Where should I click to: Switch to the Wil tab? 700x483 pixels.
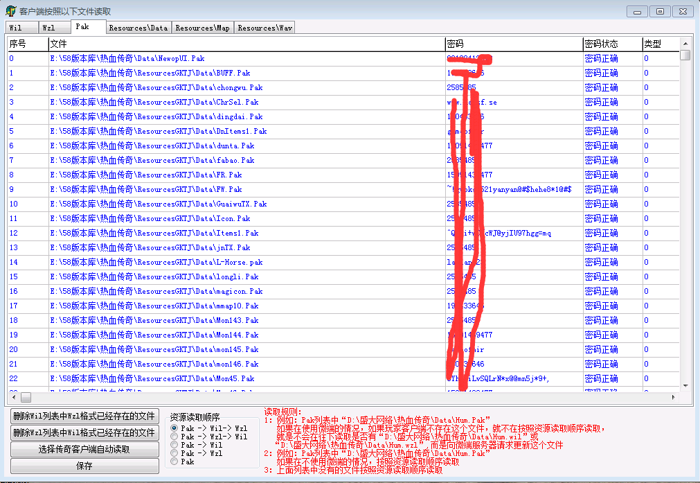point(22,28)
